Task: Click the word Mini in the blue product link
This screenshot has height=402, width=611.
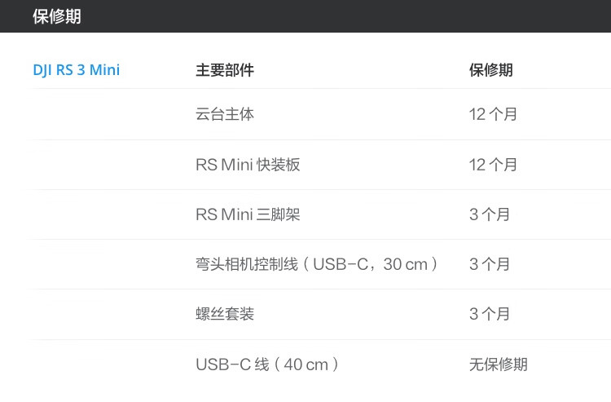Action: (x=104, y=70)
